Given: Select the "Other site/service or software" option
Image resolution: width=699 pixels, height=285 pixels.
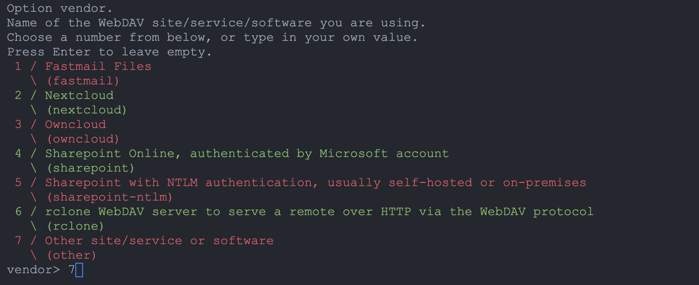Looking at the screenshot, I should coord(159,241).
